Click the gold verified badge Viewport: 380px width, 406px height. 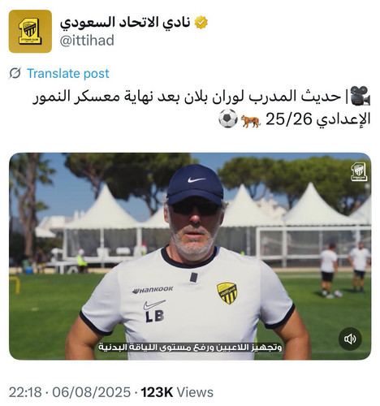tap(201, 23)
